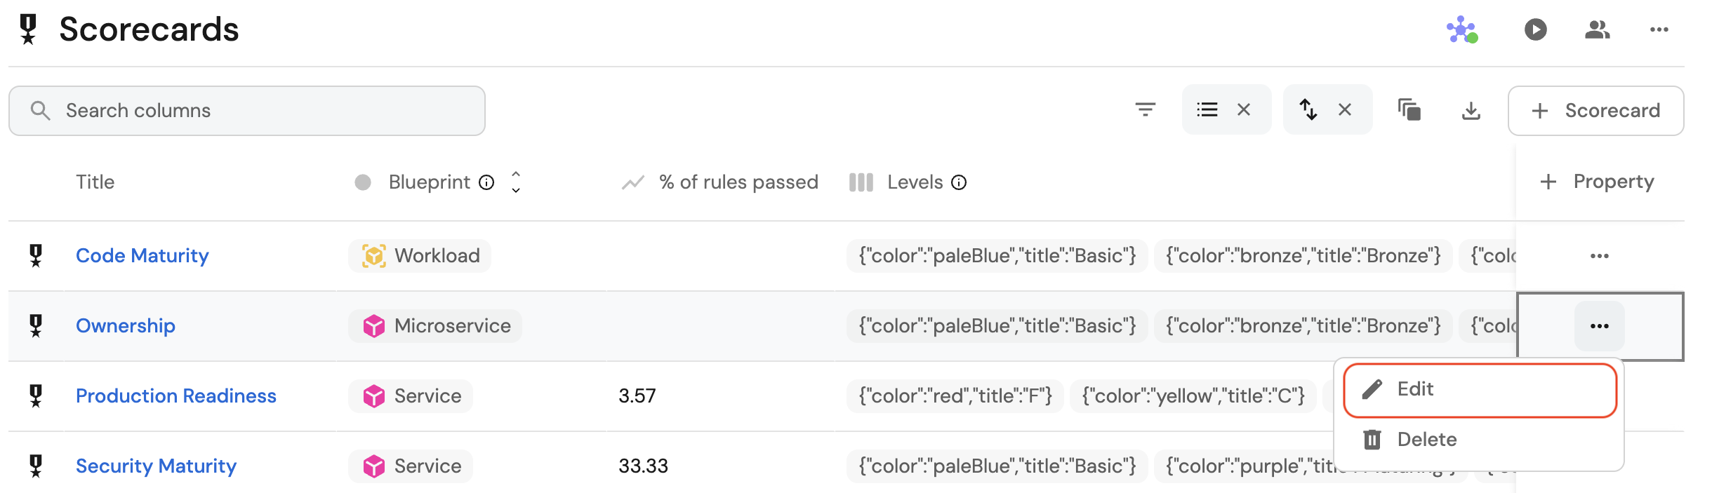1712x493 pixels.
Task: Click the download table icon
Action: point(1471,110)
